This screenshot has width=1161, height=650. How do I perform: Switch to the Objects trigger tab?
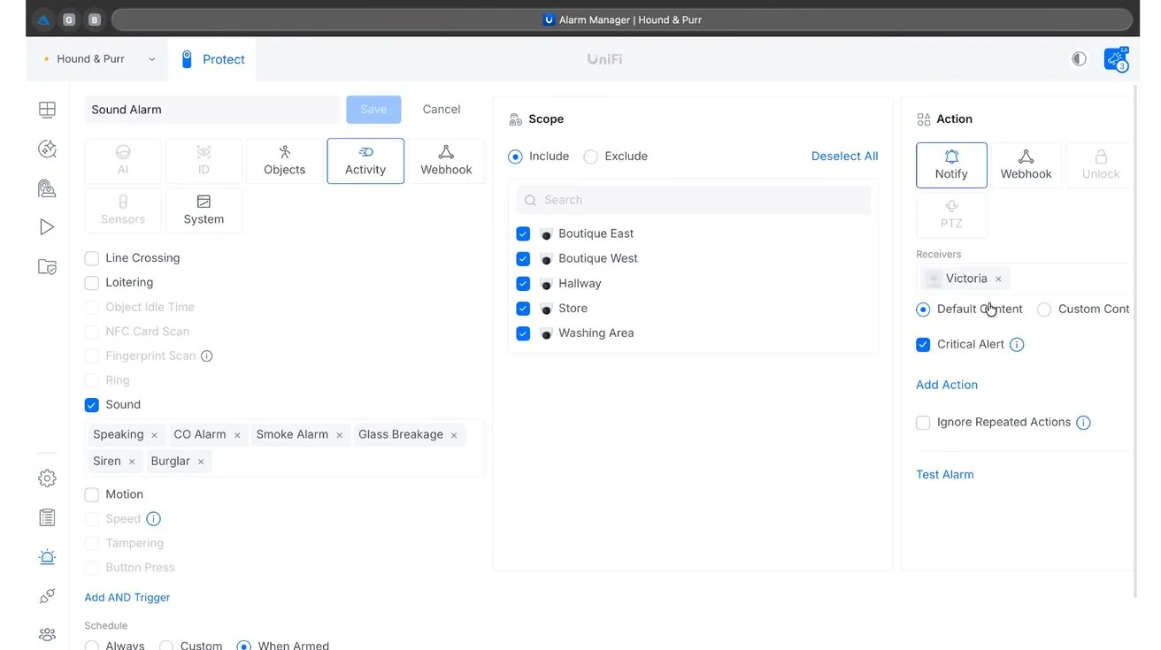pyautogui.click(x=285, y=161)
